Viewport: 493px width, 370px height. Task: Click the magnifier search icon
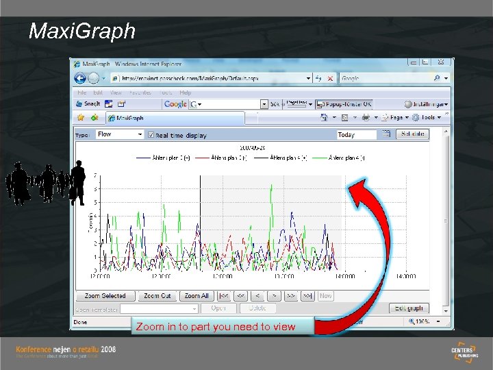pos(437,78)
